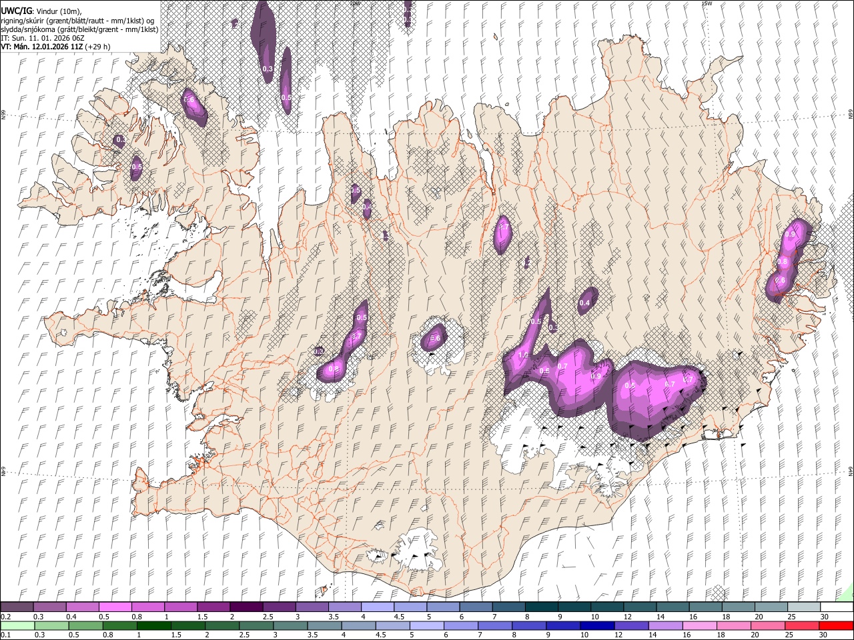Click the bright red rain legend swatch
Image resolution: width=854 pixels, height=640 pixels.
(x=835, y=625)
